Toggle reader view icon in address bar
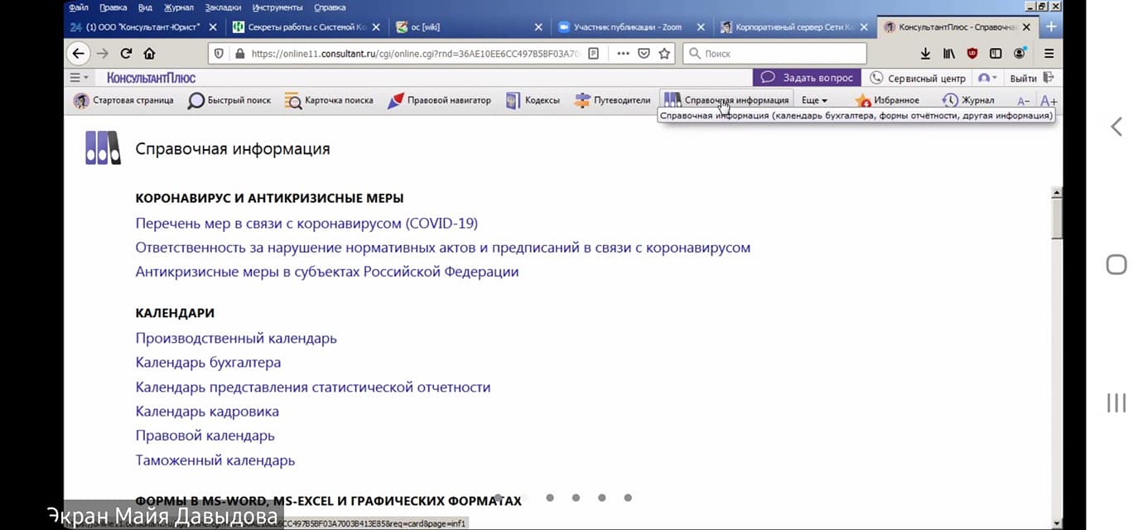 (594, 53)
